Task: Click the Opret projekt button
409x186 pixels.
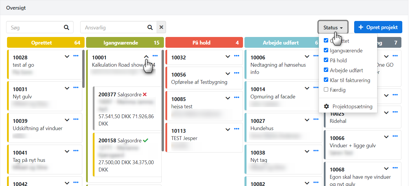Action: click(x=378, y=27)
